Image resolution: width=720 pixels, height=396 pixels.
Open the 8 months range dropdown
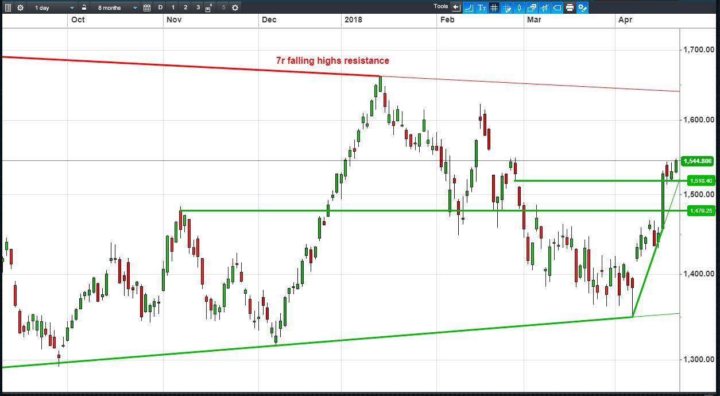118,8
